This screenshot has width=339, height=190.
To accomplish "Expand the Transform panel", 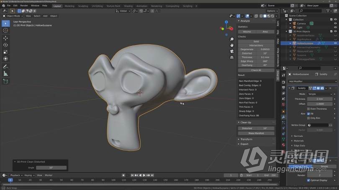I will (245, 139).
